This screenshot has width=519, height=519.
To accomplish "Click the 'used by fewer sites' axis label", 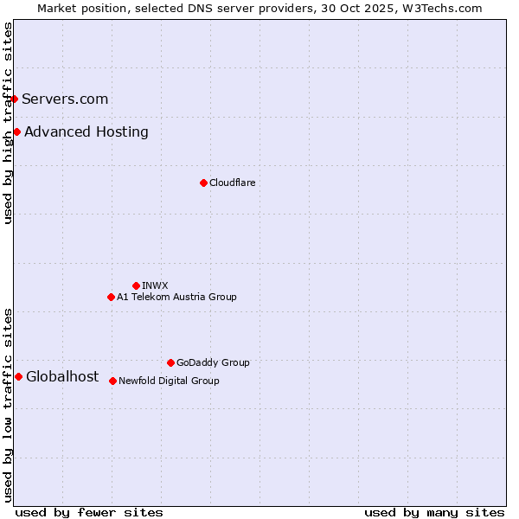I will 89,512.
